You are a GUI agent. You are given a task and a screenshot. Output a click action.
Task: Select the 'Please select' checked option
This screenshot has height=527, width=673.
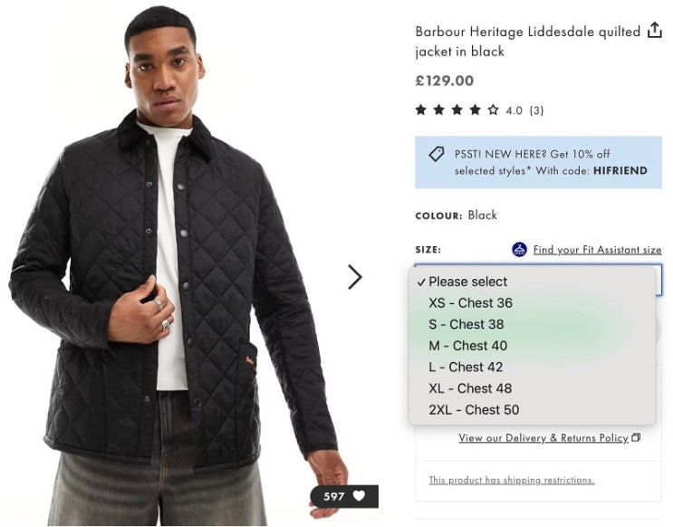coord(467,282)
